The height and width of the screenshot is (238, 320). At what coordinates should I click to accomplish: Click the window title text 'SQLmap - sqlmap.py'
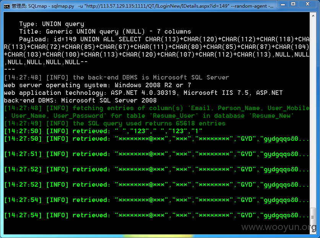(x=51, y=6)
